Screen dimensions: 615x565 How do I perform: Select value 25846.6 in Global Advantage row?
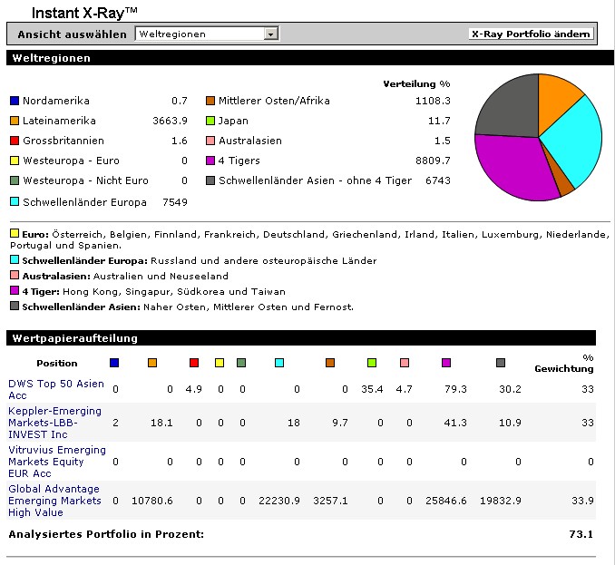(x=446, y=501)
